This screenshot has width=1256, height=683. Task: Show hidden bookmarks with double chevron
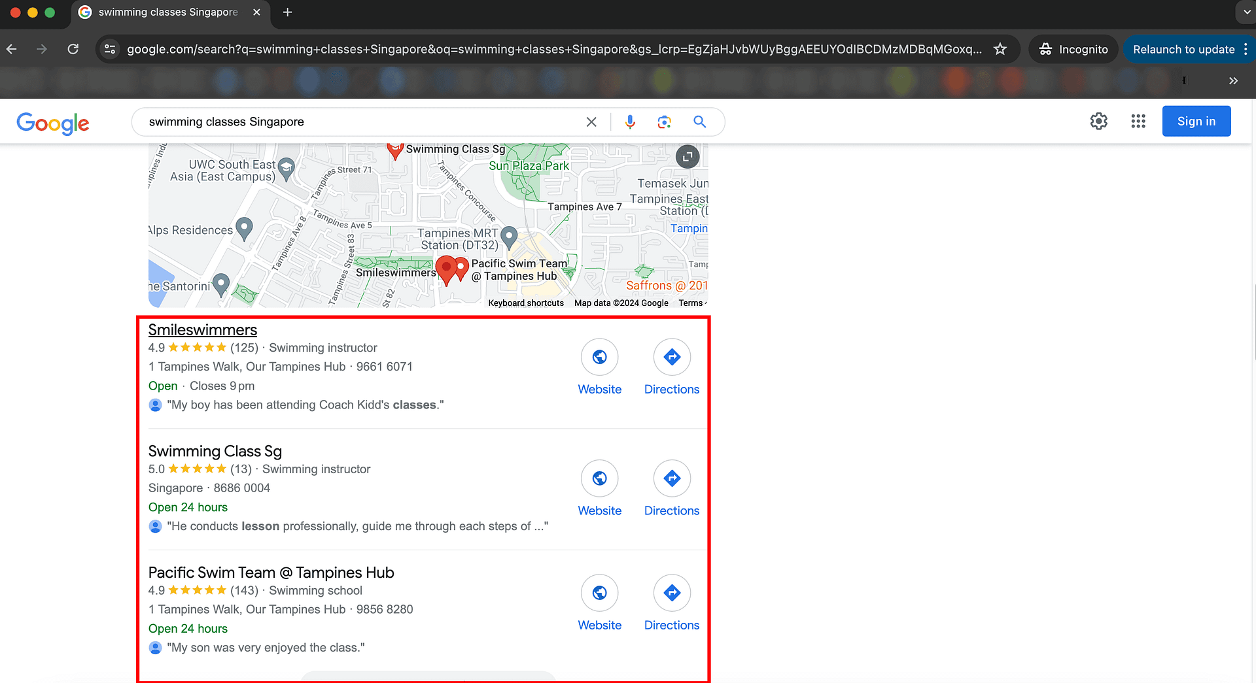point(1233,80)
